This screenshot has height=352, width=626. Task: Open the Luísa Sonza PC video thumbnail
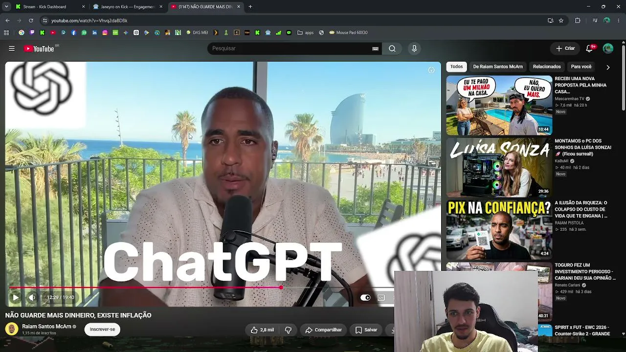[499, 167]
